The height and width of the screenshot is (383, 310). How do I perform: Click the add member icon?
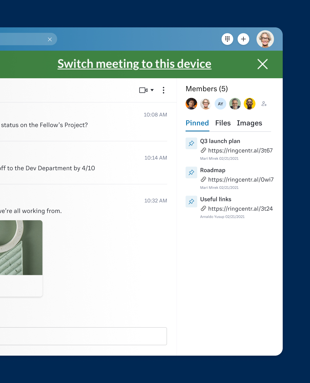pos(264,104)
